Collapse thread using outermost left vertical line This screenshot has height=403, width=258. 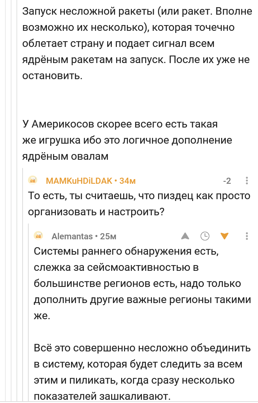(5, 201)
